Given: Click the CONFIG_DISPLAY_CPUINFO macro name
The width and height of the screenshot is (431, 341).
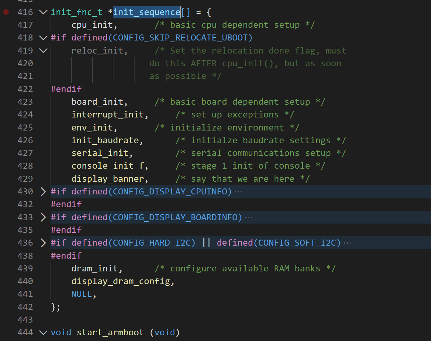Looking at the screenshot, I should pos(170,191).
